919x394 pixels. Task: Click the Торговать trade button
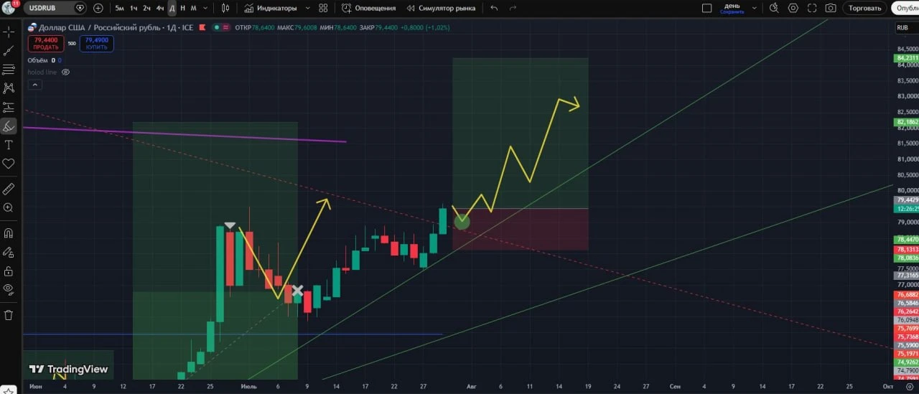point(864,8)
